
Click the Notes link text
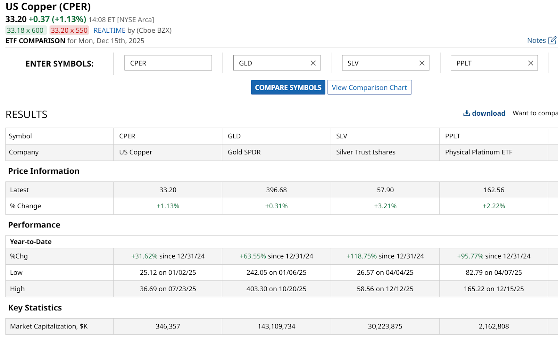tap(536, 40)
